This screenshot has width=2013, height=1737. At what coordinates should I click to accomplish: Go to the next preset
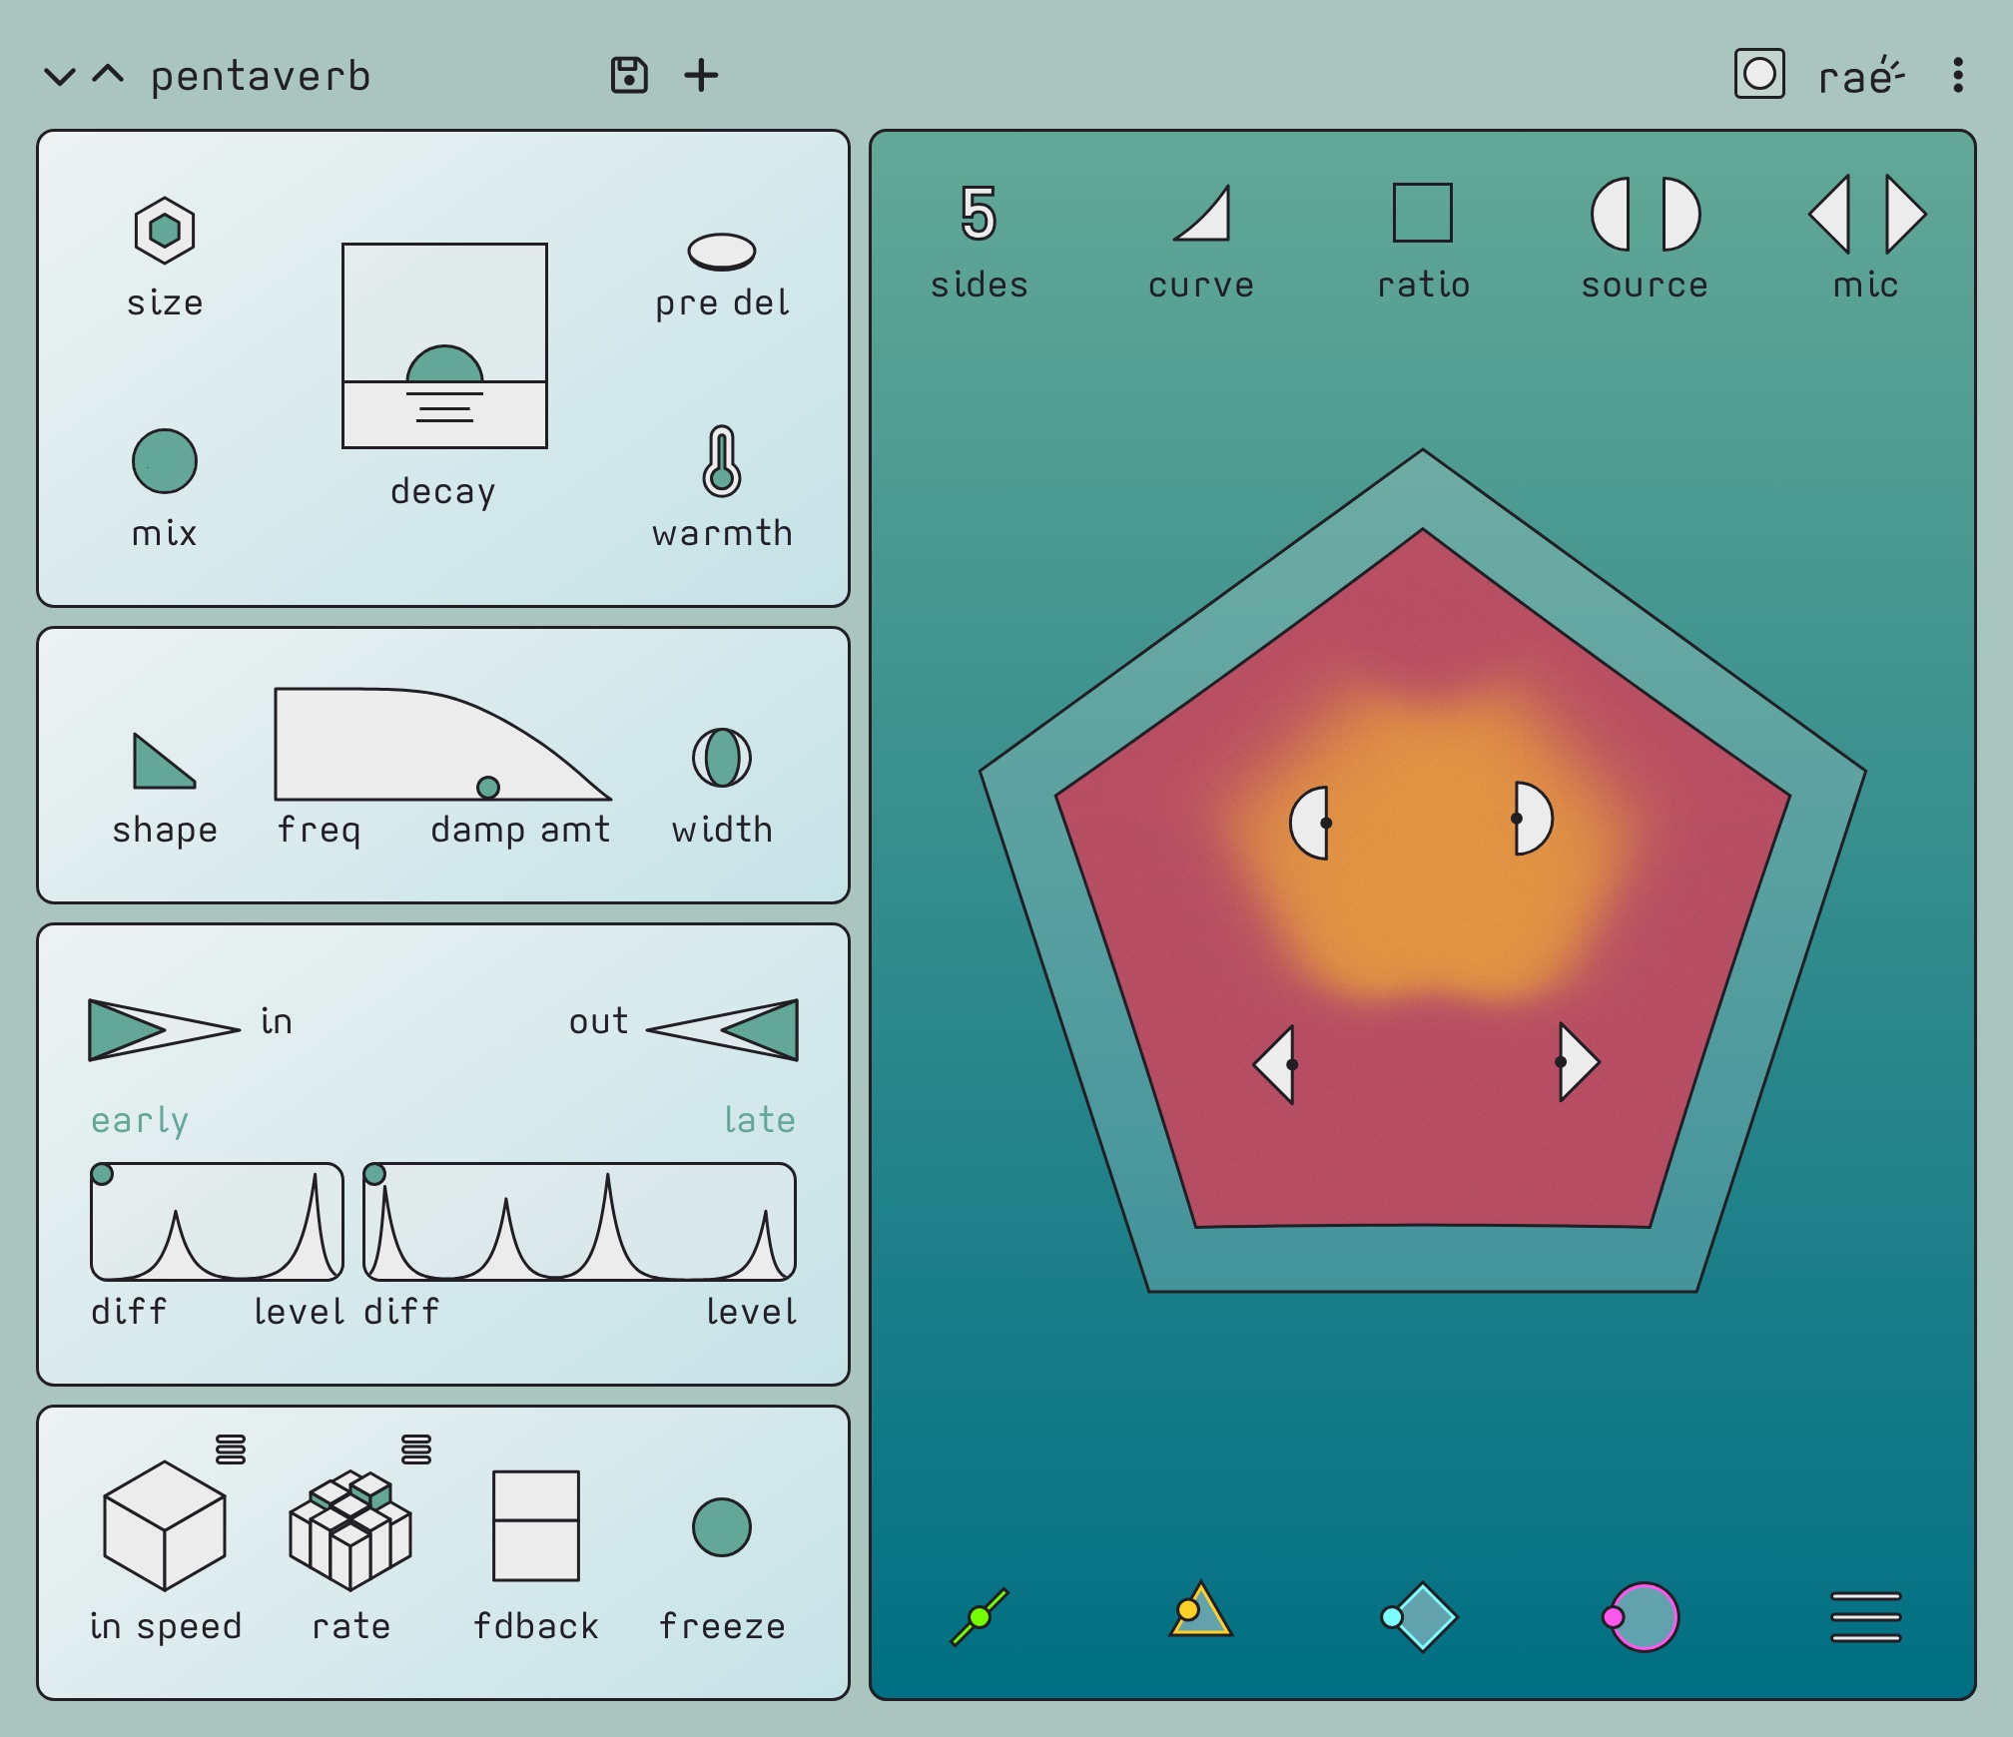click(60, 76)
